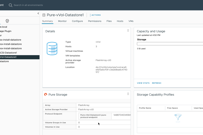Viewport: 203px width, 135px height.
Task: Collapse the left navigation pane
Action: [38, 13]
